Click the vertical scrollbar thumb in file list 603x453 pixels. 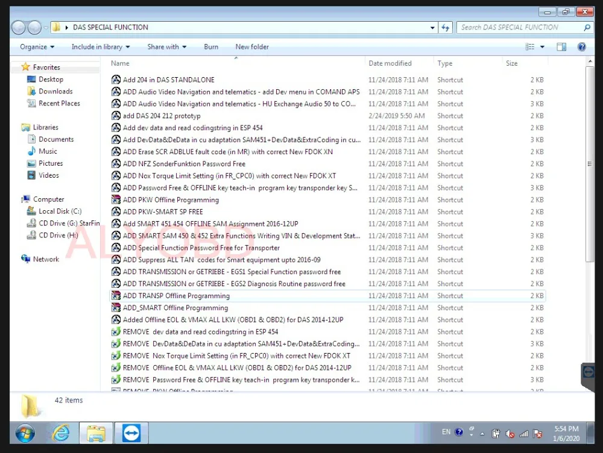click(x=590, y=164)
